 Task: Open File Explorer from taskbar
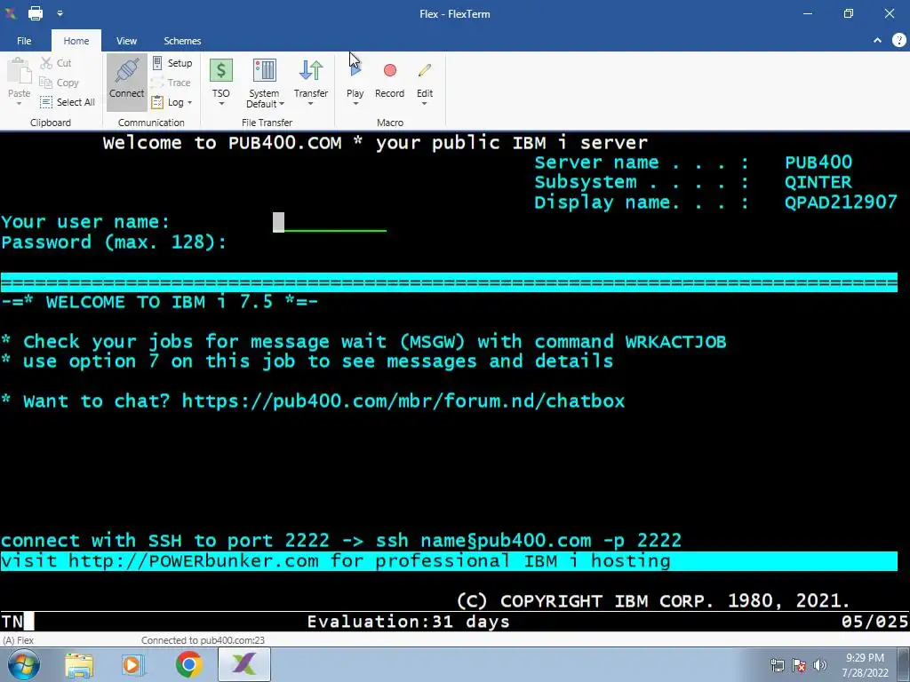[79, 665]
